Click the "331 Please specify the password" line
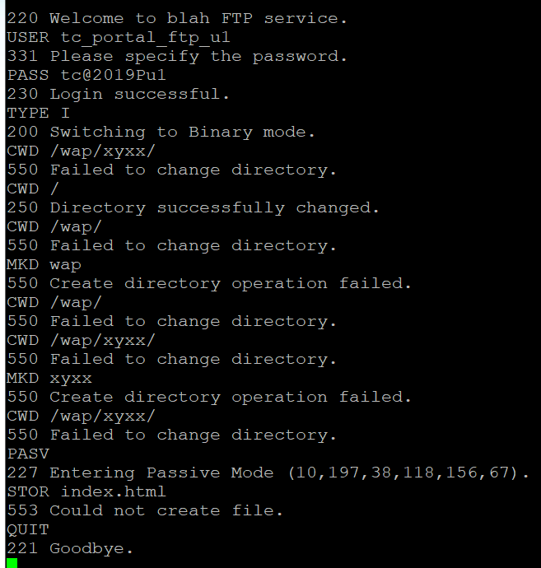 coord(177,56)
